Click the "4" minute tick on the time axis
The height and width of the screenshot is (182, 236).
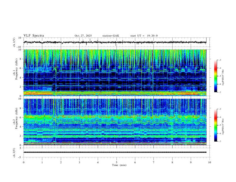click(98, 162)
